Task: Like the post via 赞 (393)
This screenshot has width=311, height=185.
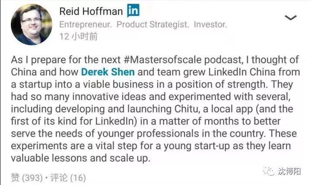Action: click(x=26, y=177)
